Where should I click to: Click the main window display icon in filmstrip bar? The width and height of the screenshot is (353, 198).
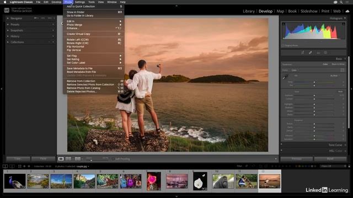click(x=6, y=166)
